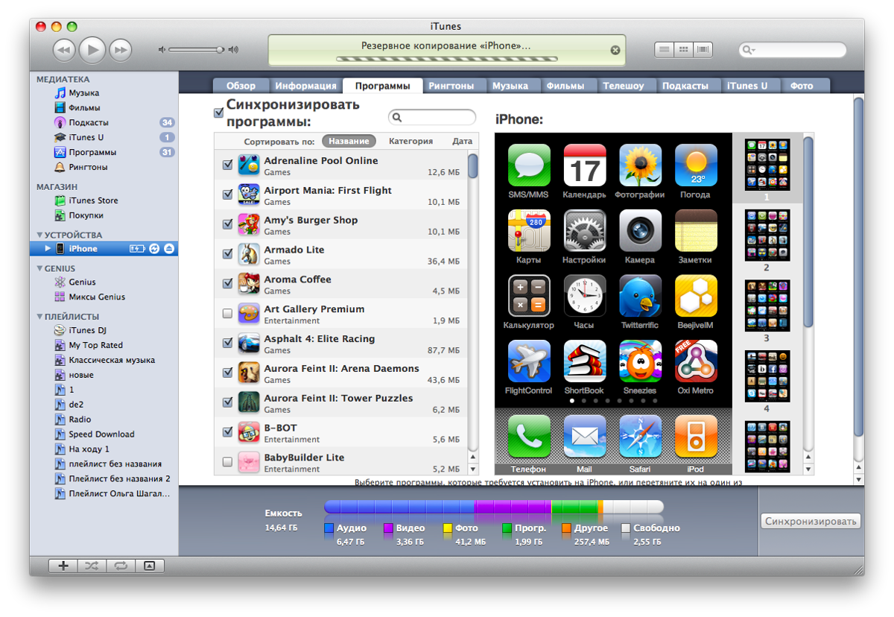Click the Калькулятор app icon
894x617 pixels.
[x=529, y=296]
